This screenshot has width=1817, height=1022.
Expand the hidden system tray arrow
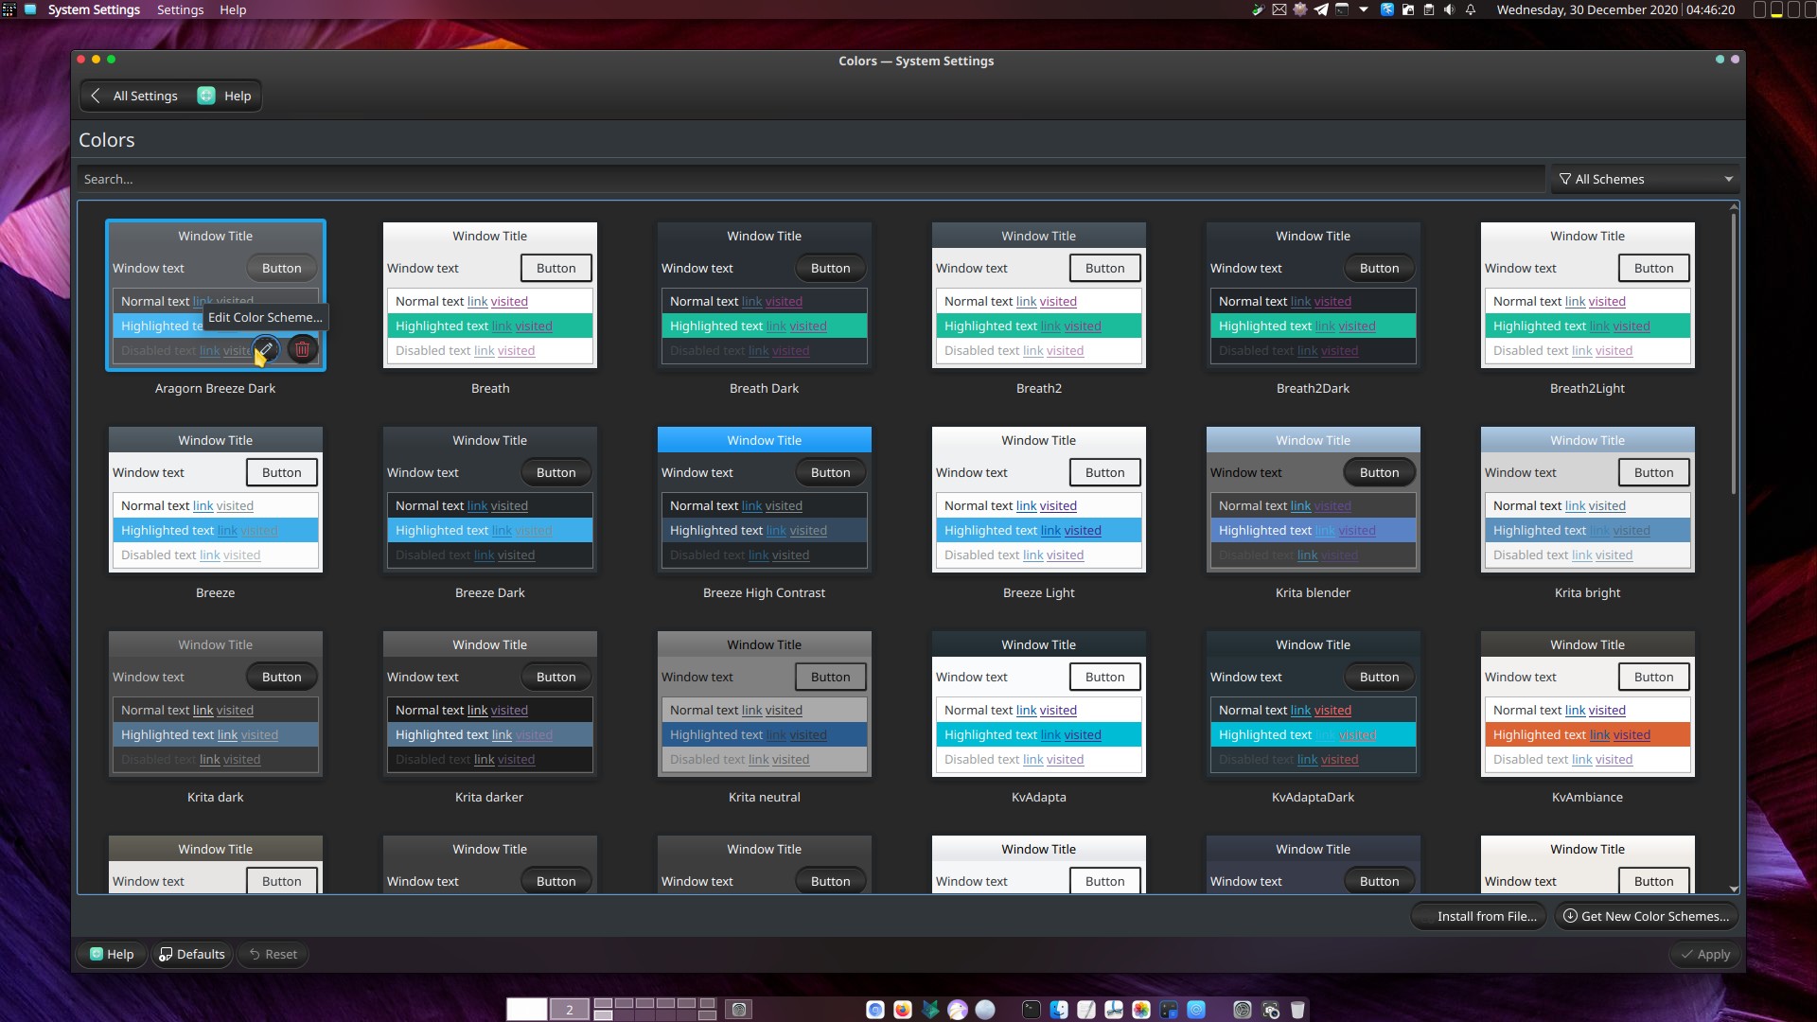click(1364, 9)
